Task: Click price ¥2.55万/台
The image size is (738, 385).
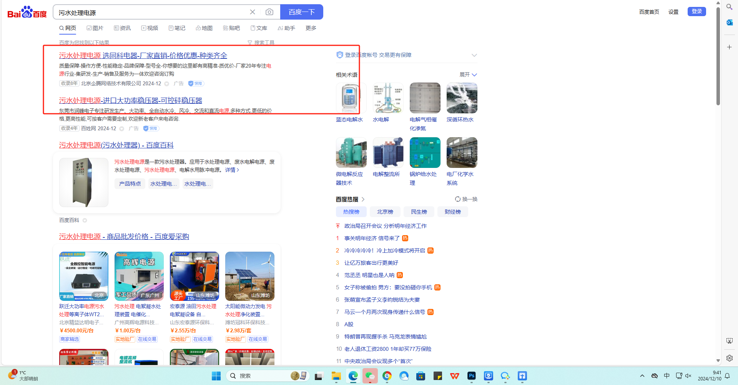Action: point(183,330)
